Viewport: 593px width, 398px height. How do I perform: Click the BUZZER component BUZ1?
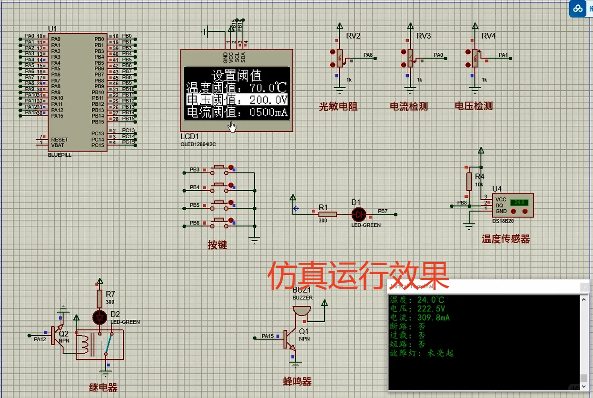301,310
